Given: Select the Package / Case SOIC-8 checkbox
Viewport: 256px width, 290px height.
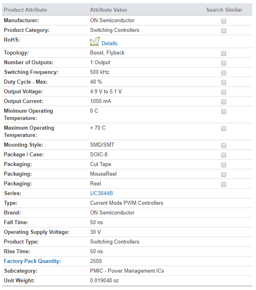Looking at the screenshot, I should [224, 155].
